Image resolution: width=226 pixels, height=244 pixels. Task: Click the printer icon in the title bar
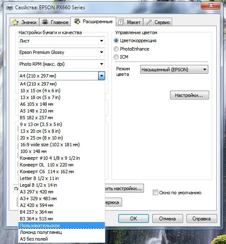pos(10,8)
